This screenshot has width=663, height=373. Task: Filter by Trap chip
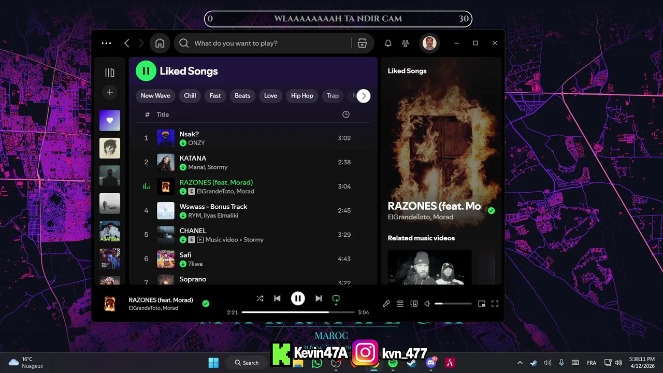coord(333,96)
